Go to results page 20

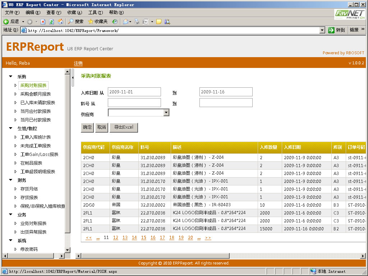click(x=190, y=238)
